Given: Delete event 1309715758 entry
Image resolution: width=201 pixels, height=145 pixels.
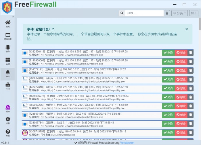Looking at the screenshot, I should (x=190, y=133).
